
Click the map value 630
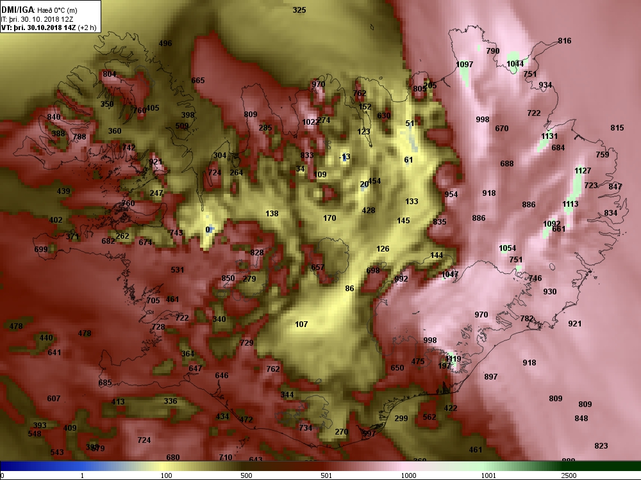click(383, 115)
